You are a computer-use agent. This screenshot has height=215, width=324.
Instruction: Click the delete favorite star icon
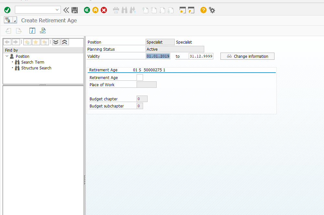click(45, 42)
